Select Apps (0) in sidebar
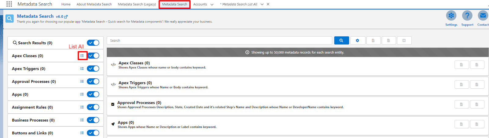 coord(20,94)
